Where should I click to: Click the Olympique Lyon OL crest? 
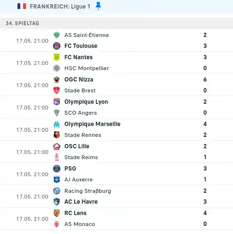pos(57,102)
